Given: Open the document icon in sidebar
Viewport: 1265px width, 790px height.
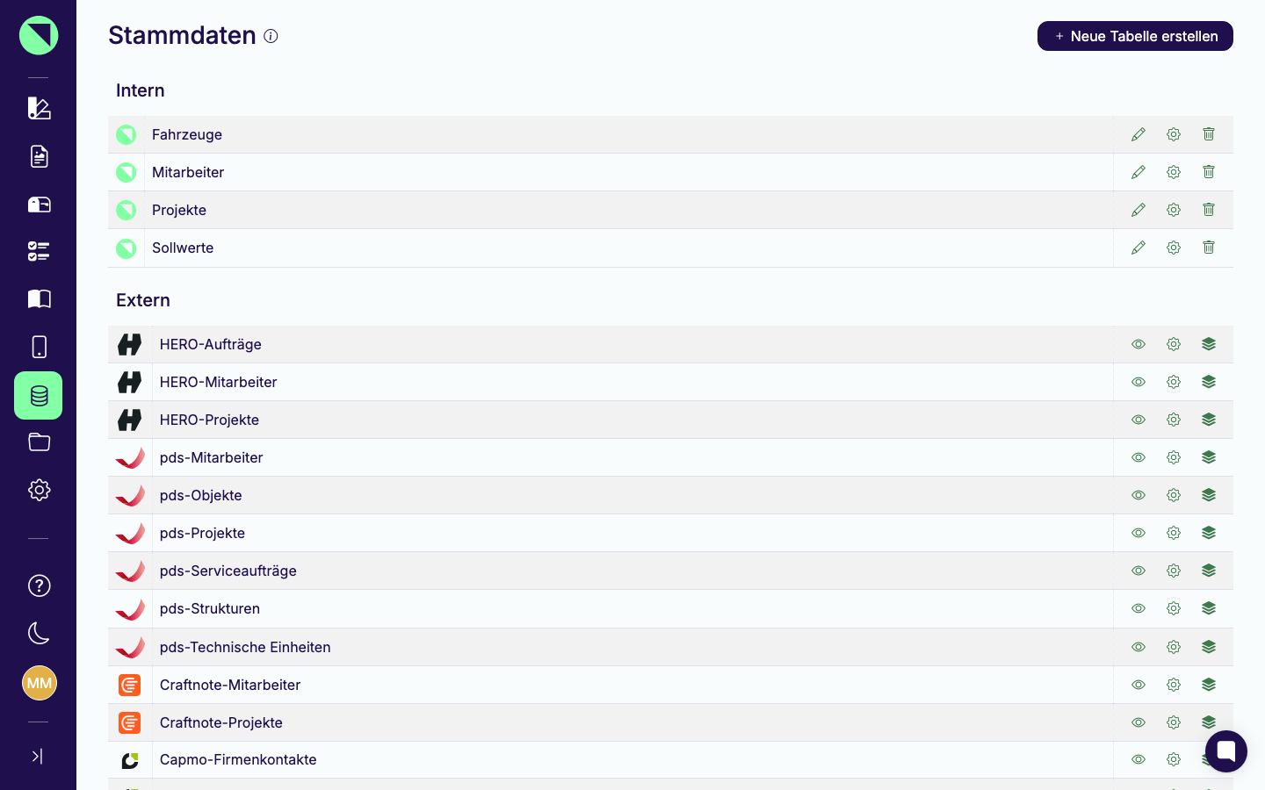Looking at the screenshot, I should (39, 156).
